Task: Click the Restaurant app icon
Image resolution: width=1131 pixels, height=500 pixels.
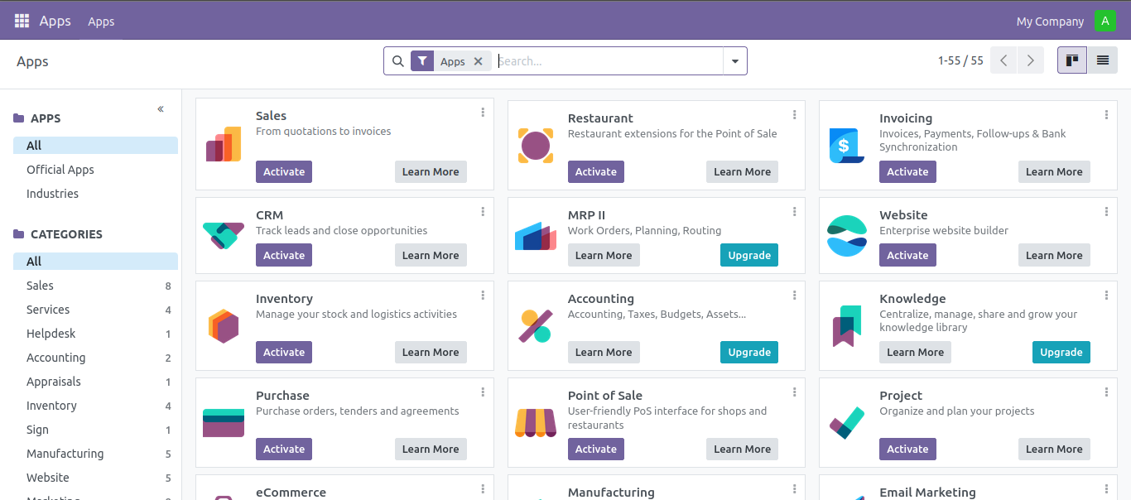Action: (x=535, y=146)
